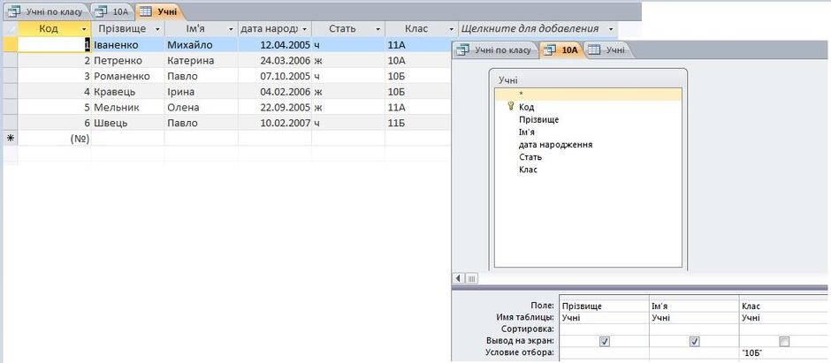
Task: Click the cell 'Іваненко'
Action: [127, 45]
